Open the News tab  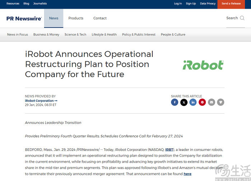tap(54, 18)
